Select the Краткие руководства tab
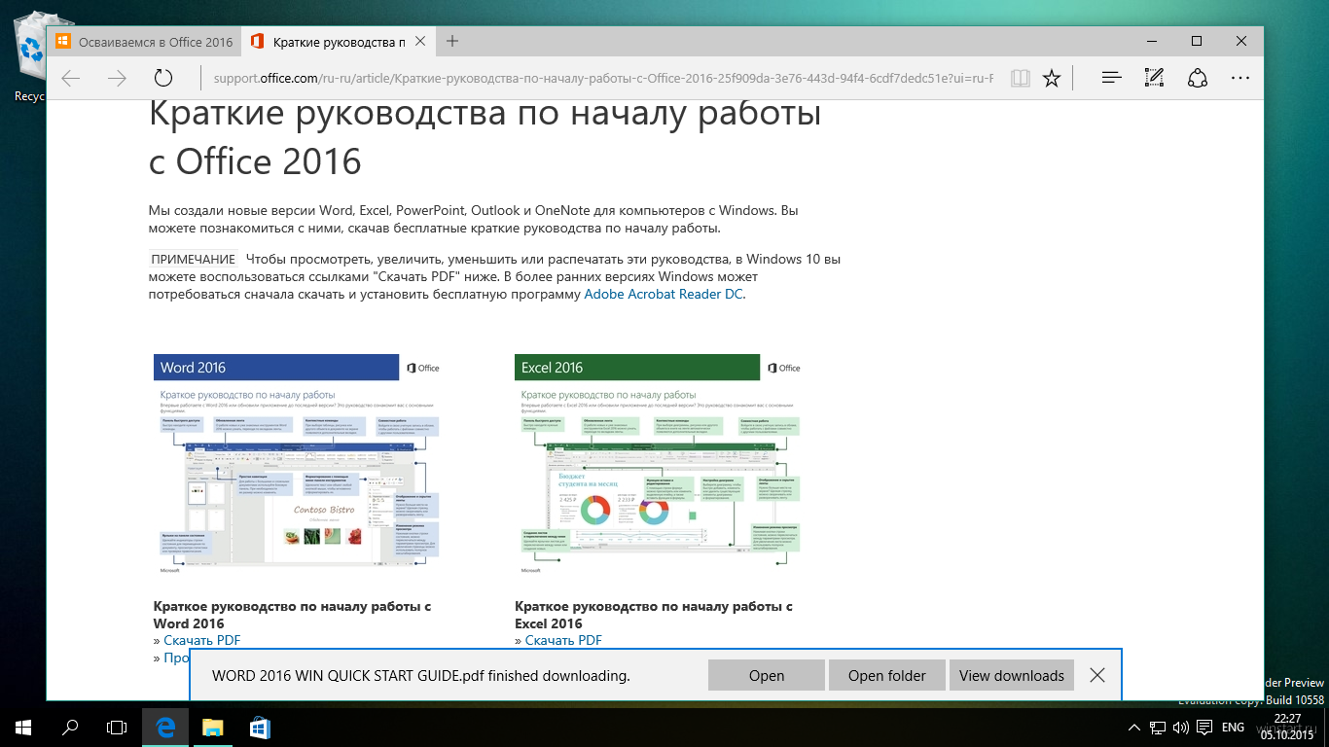Image resolution: width=1329 pixels, height=747 pixels. (337, 42)
